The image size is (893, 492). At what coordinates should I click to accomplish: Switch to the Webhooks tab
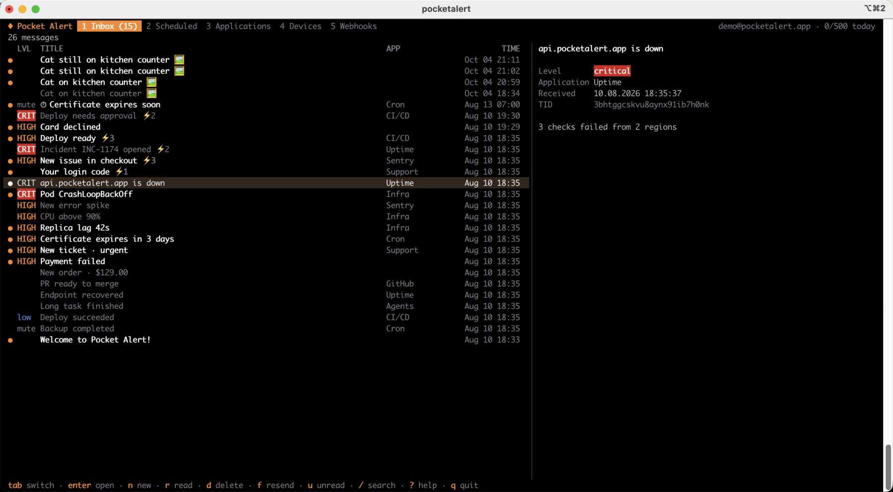click(x=354, y=26)
